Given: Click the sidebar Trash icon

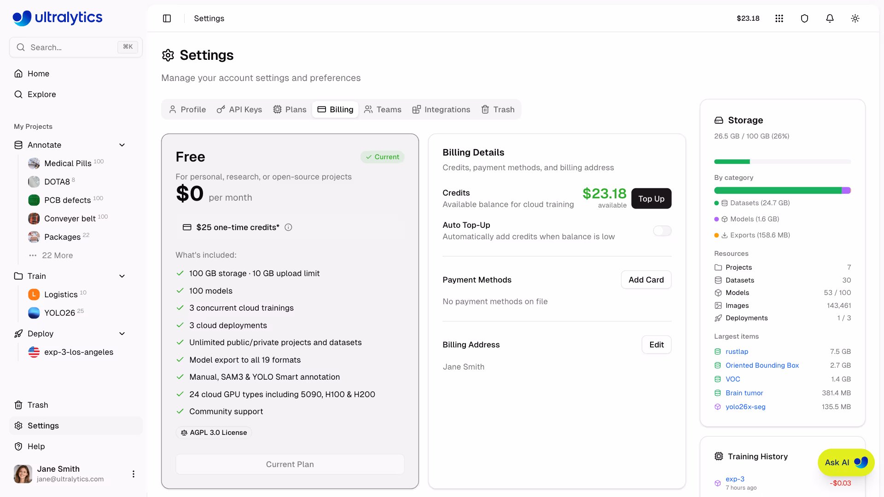Looking at the screenshot, I should 18,405.
